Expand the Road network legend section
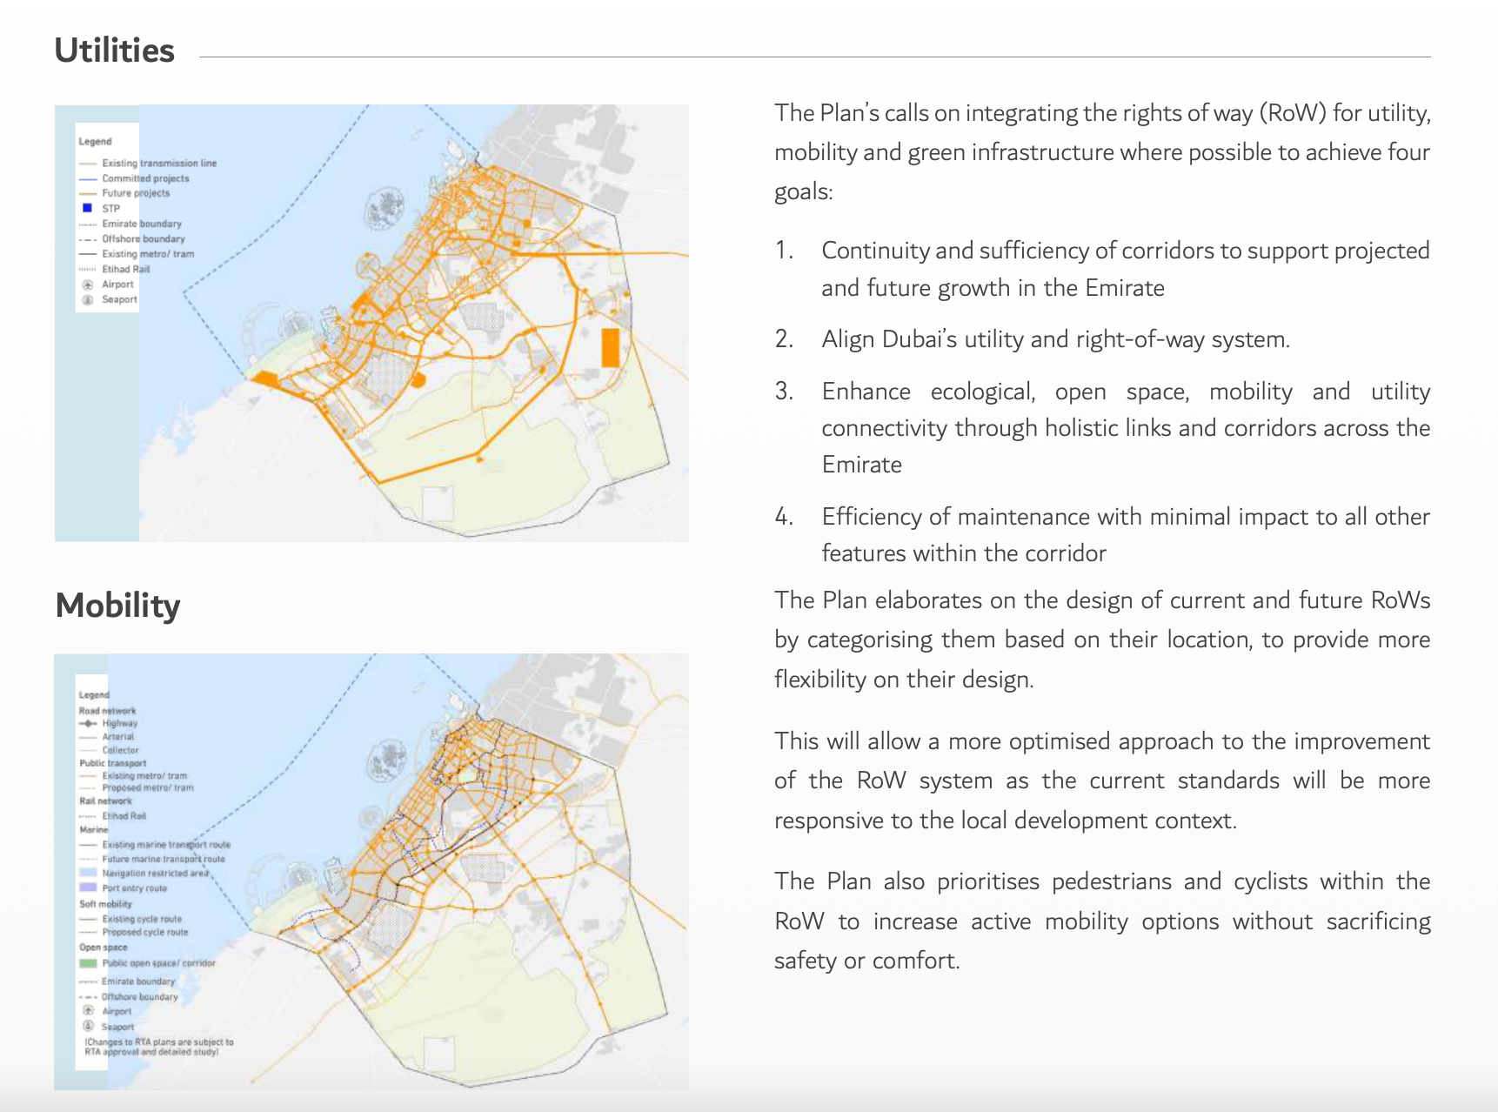This screenshot has width=1498, height=1112. (106, 710)
